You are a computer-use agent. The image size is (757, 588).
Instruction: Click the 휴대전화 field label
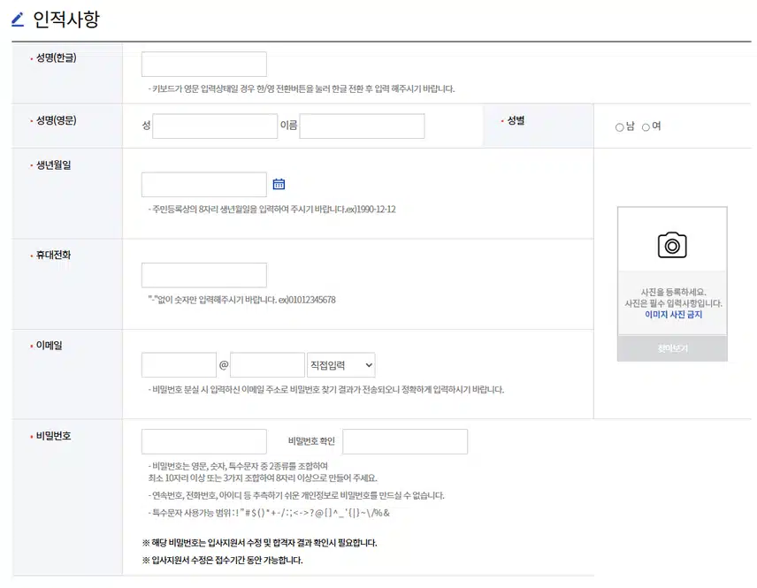[x=53, y=255]
